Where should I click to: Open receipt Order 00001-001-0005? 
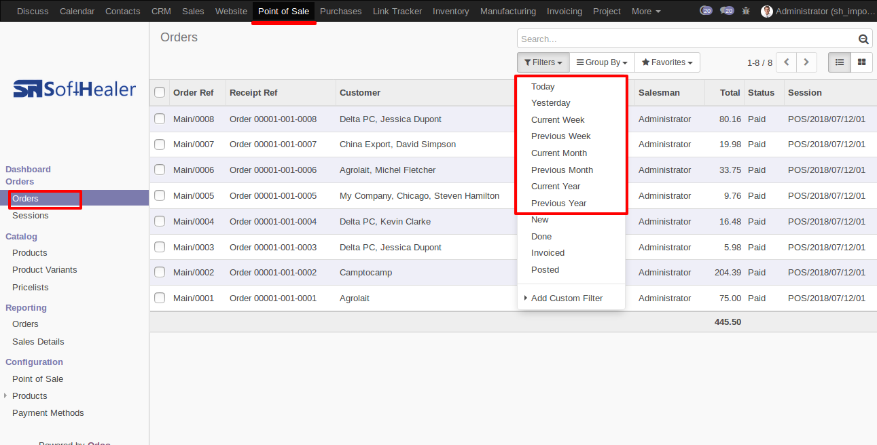(273, 196)
